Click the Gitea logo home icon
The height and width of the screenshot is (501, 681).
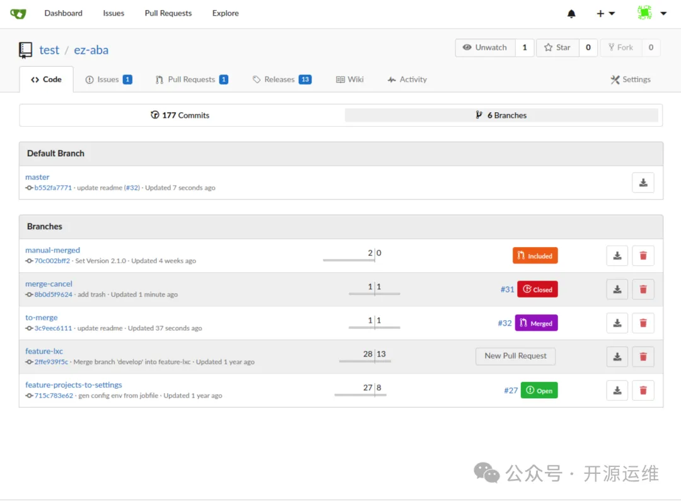(18, 13)
